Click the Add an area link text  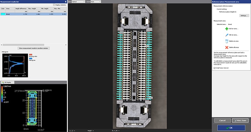pyautogui.click(x=234, y=29)
